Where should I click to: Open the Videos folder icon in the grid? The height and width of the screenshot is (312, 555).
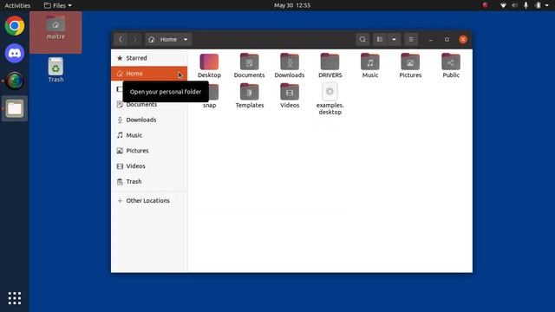290,95
